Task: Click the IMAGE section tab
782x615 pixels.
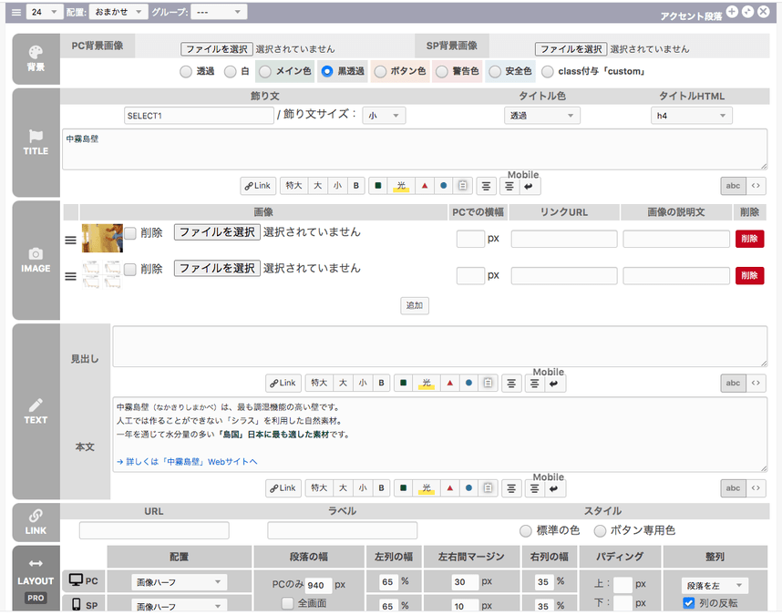Action: pyautogui.click(x=36, y=259)
